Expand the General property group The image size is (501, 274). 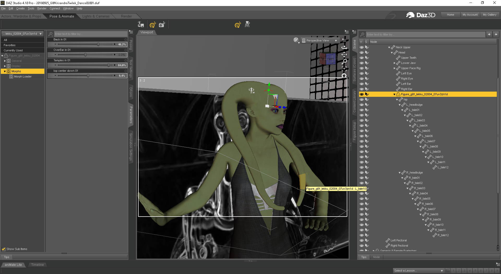5,61
